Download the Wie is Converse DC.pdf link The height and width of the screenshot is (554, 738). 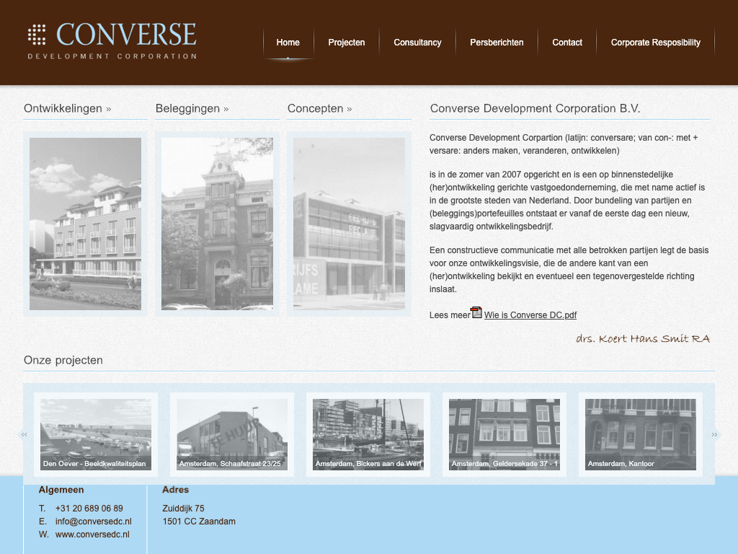[x=530, y=315]
